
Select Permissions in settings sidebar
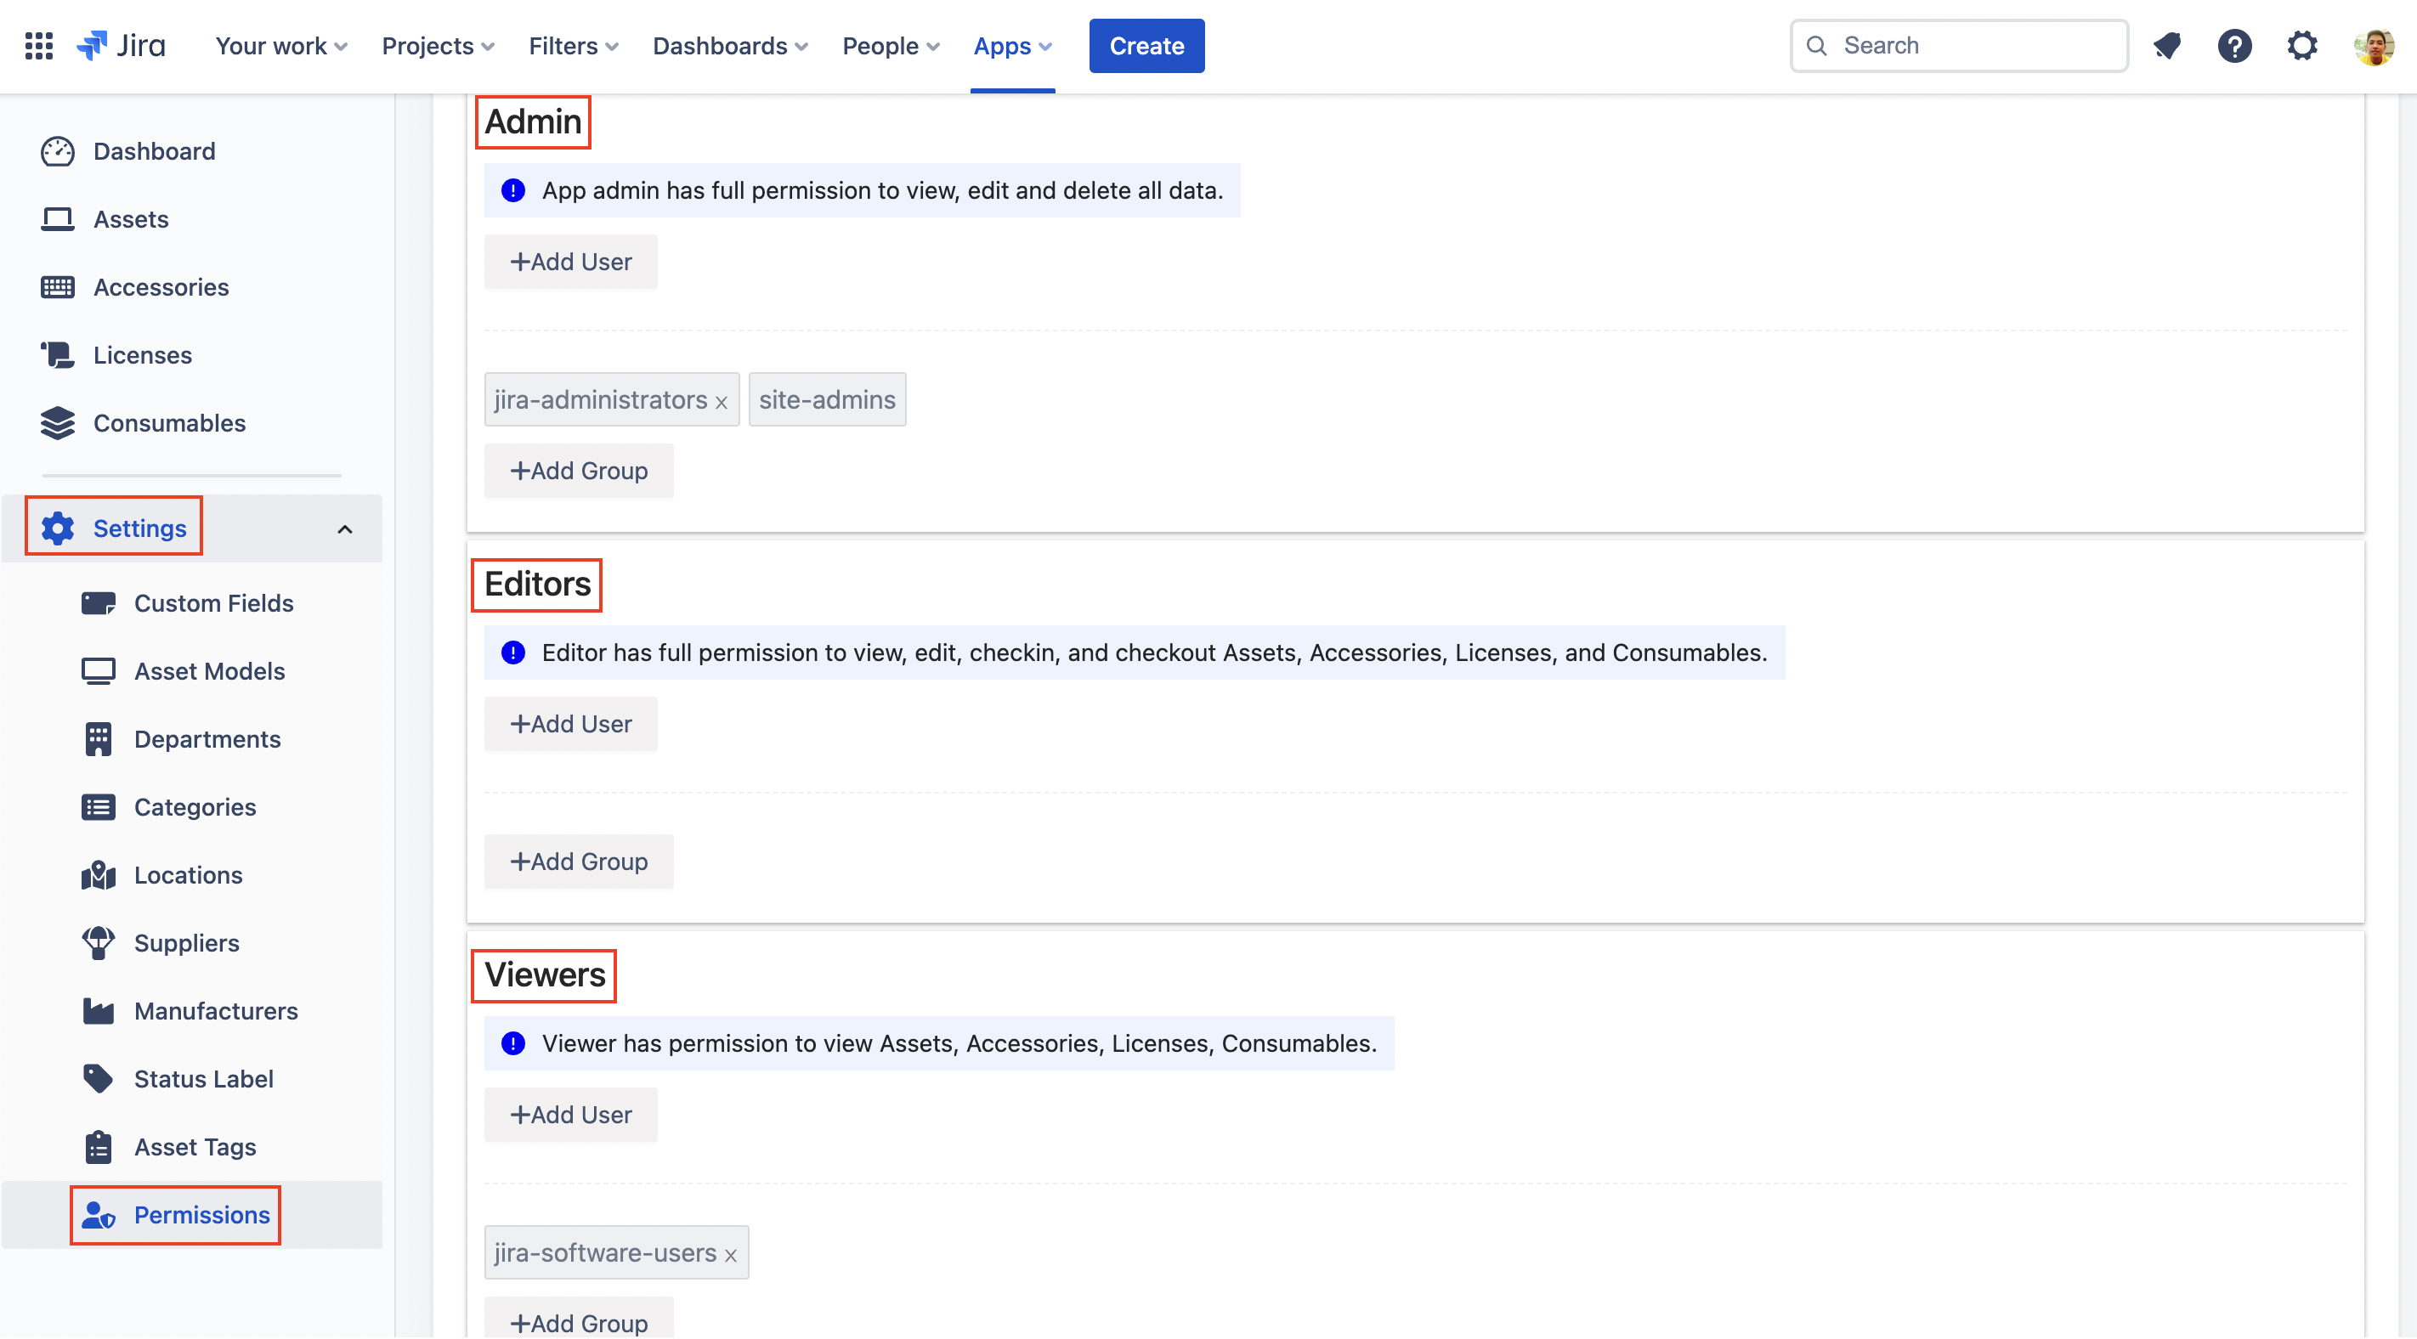click(201, 1215)
